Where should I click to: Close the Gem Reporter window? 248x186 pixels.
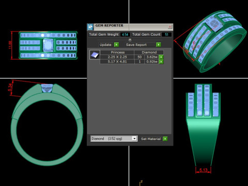tap(170, 27)
